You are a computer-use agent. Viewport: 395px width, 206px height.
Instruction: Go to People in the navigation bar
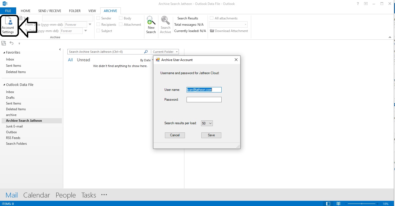point(66,195)
